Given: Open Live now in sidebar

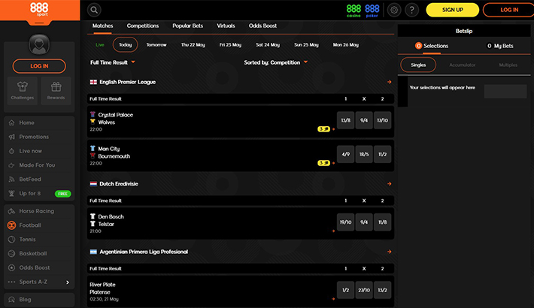Looking at the screenshot, I should [39, 151].
